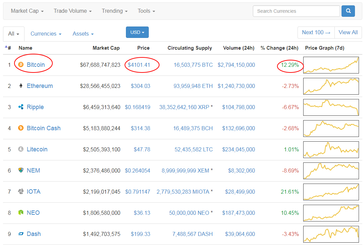Open Ethereum's 7-day price graph

(x=331, y=86)
